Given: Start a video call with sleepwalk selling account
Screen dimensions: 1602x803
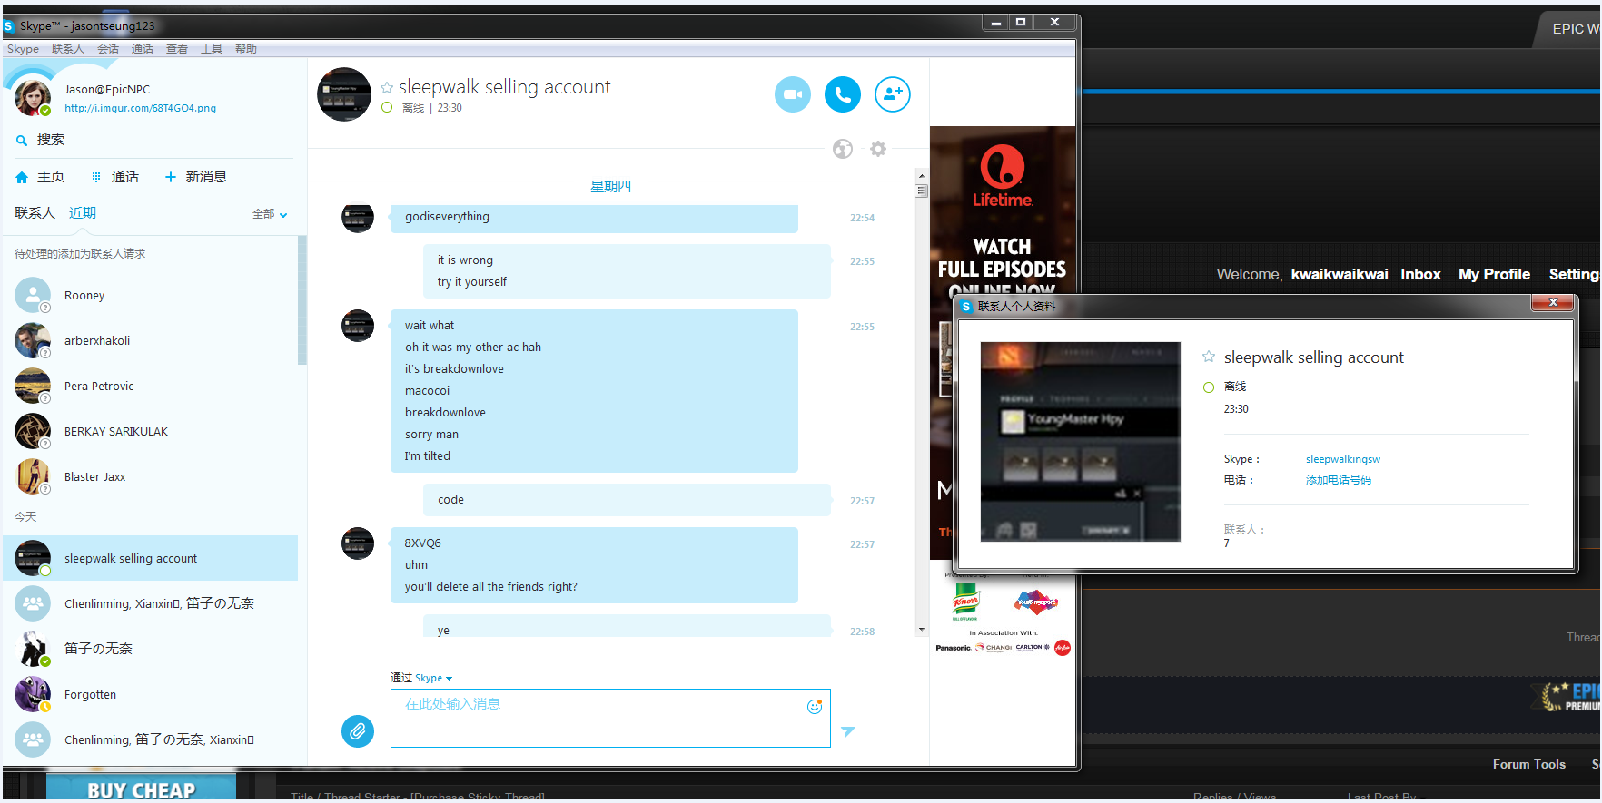Looking at the screenshot, I should (793, 94).
